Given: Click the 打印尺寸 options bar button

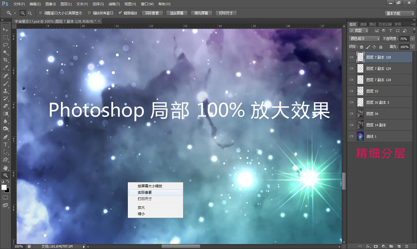Looking at the screenshot, I should point(226,13).
